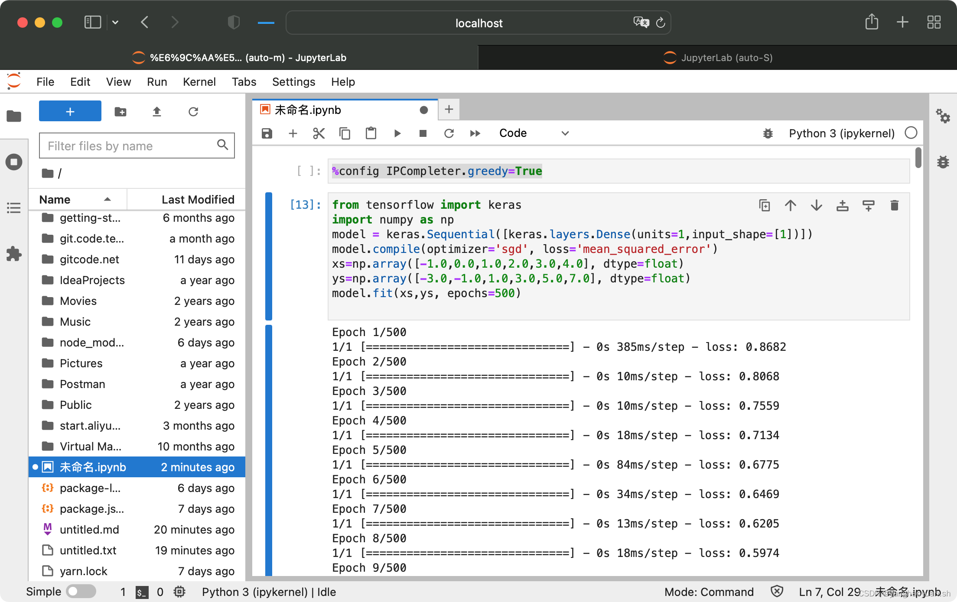The height and width of the screenshot is (602, 957).
Task: Open the File Browser sidebar tab
Action: (14, 116)
